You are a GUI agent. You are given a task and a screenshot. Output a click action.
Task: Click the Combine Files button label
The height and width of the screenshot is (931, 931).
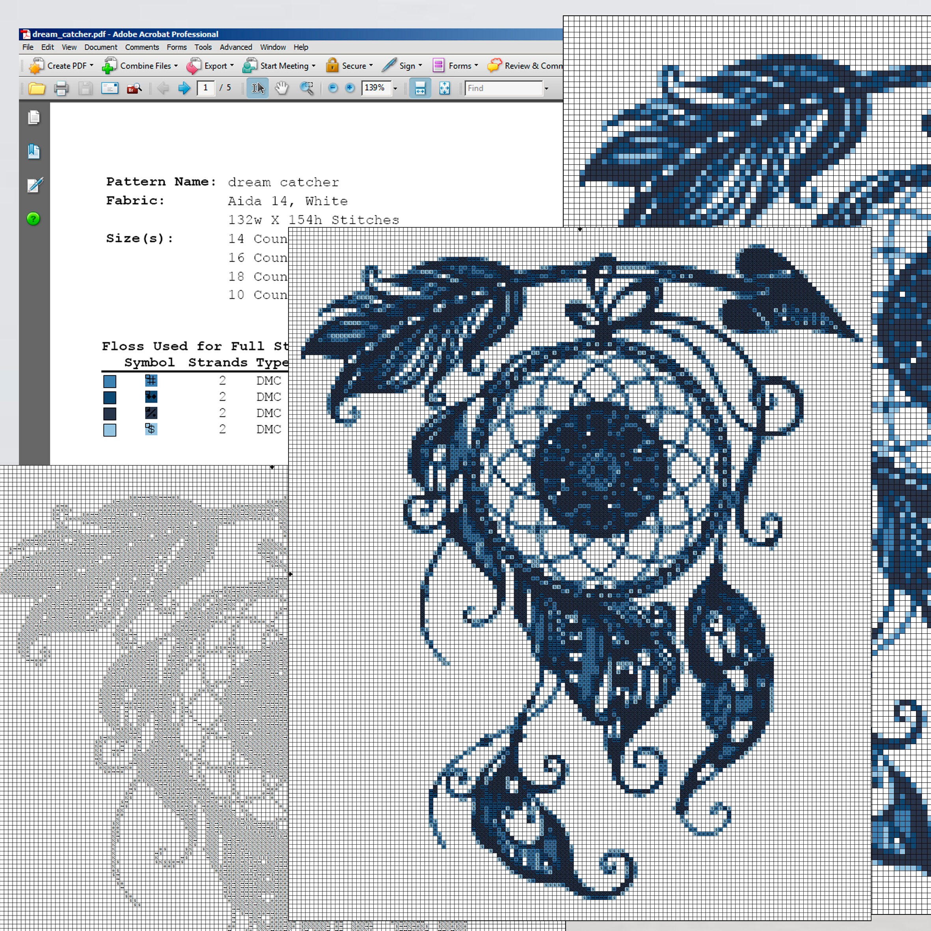145,66
